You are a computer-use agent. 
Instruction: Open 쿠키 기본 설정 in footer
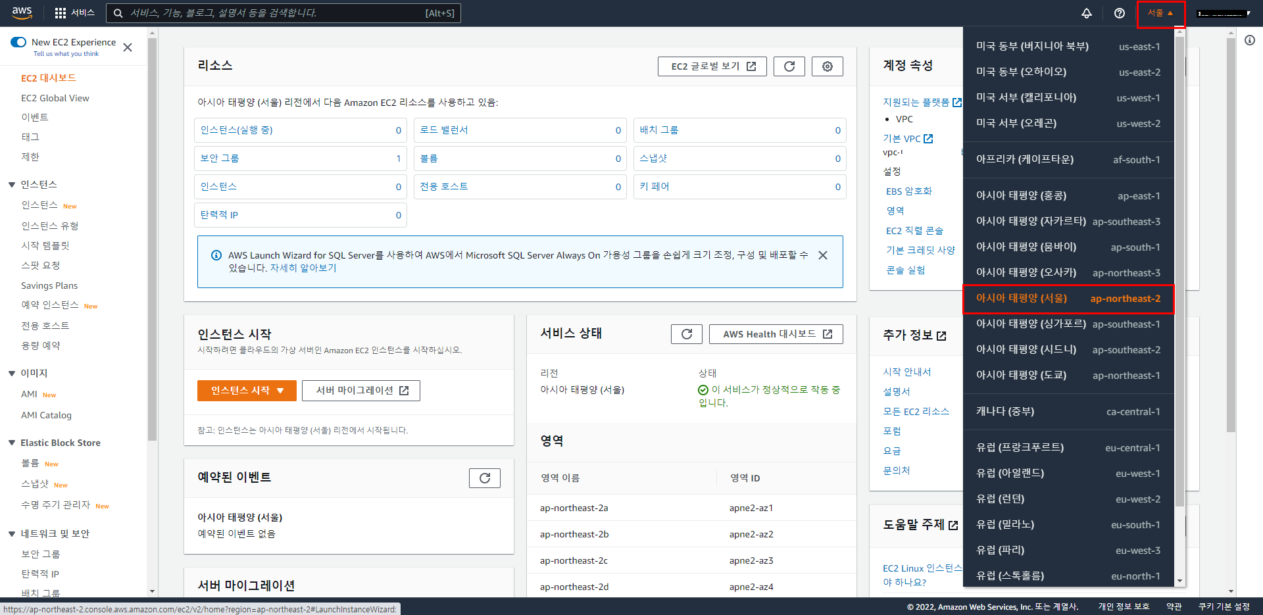tap(1224, 606)
